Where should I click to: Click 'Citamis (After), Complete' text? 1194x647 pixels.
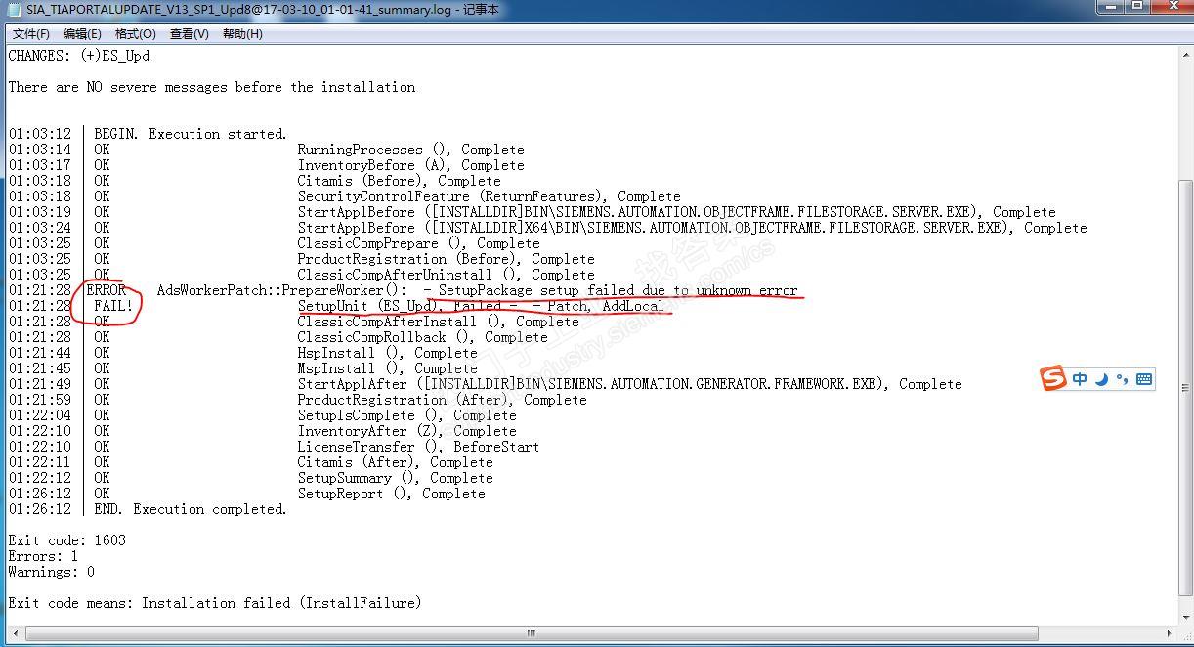click(x=395, y=462)
